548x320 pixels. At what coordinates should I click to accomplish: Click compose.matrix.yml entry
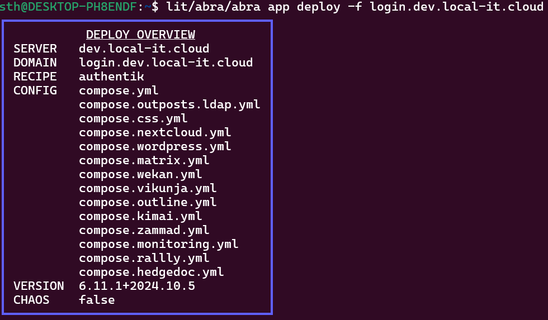144,160
